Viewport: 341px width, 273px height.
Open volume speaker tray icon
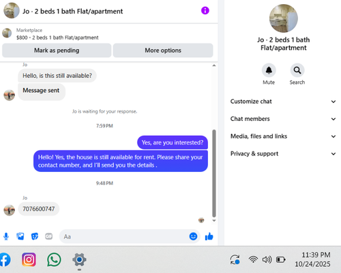[x=267, y=259]
